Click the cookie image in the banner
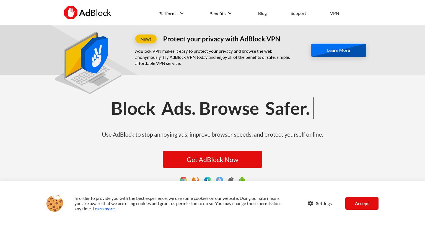425x228 pixels. [55, 203]
